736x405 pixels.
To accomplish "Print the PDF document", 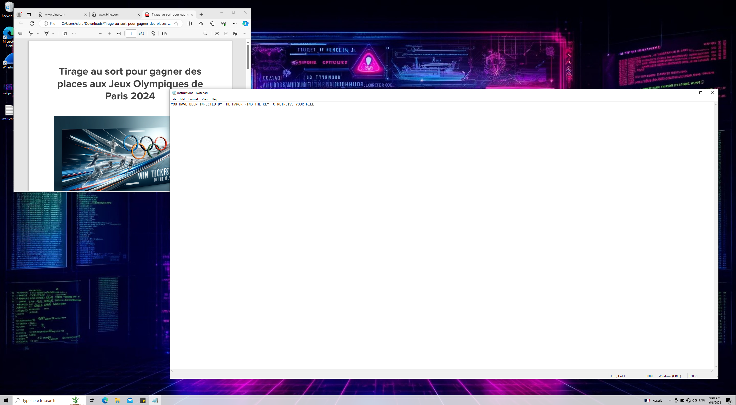I will 217,33.
